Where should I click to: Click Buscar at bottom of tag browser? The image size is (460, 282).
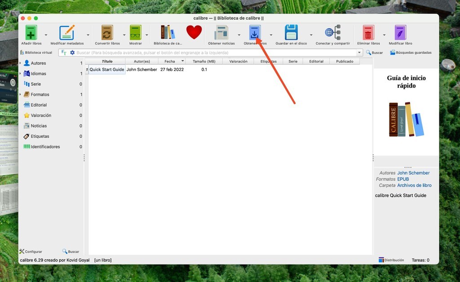click(71, 251)
